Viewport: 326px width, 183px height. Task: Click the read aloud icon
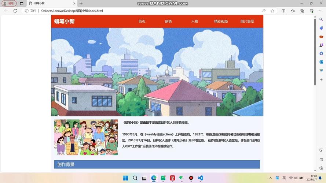click(x=264, y=11)
